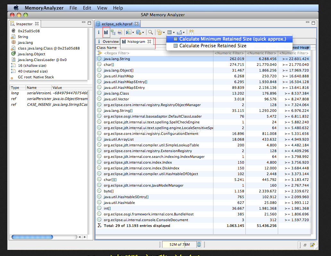Open the dominator tree toolbar icon
This screenshot has width=331, height=256.
tap(113, 32)
